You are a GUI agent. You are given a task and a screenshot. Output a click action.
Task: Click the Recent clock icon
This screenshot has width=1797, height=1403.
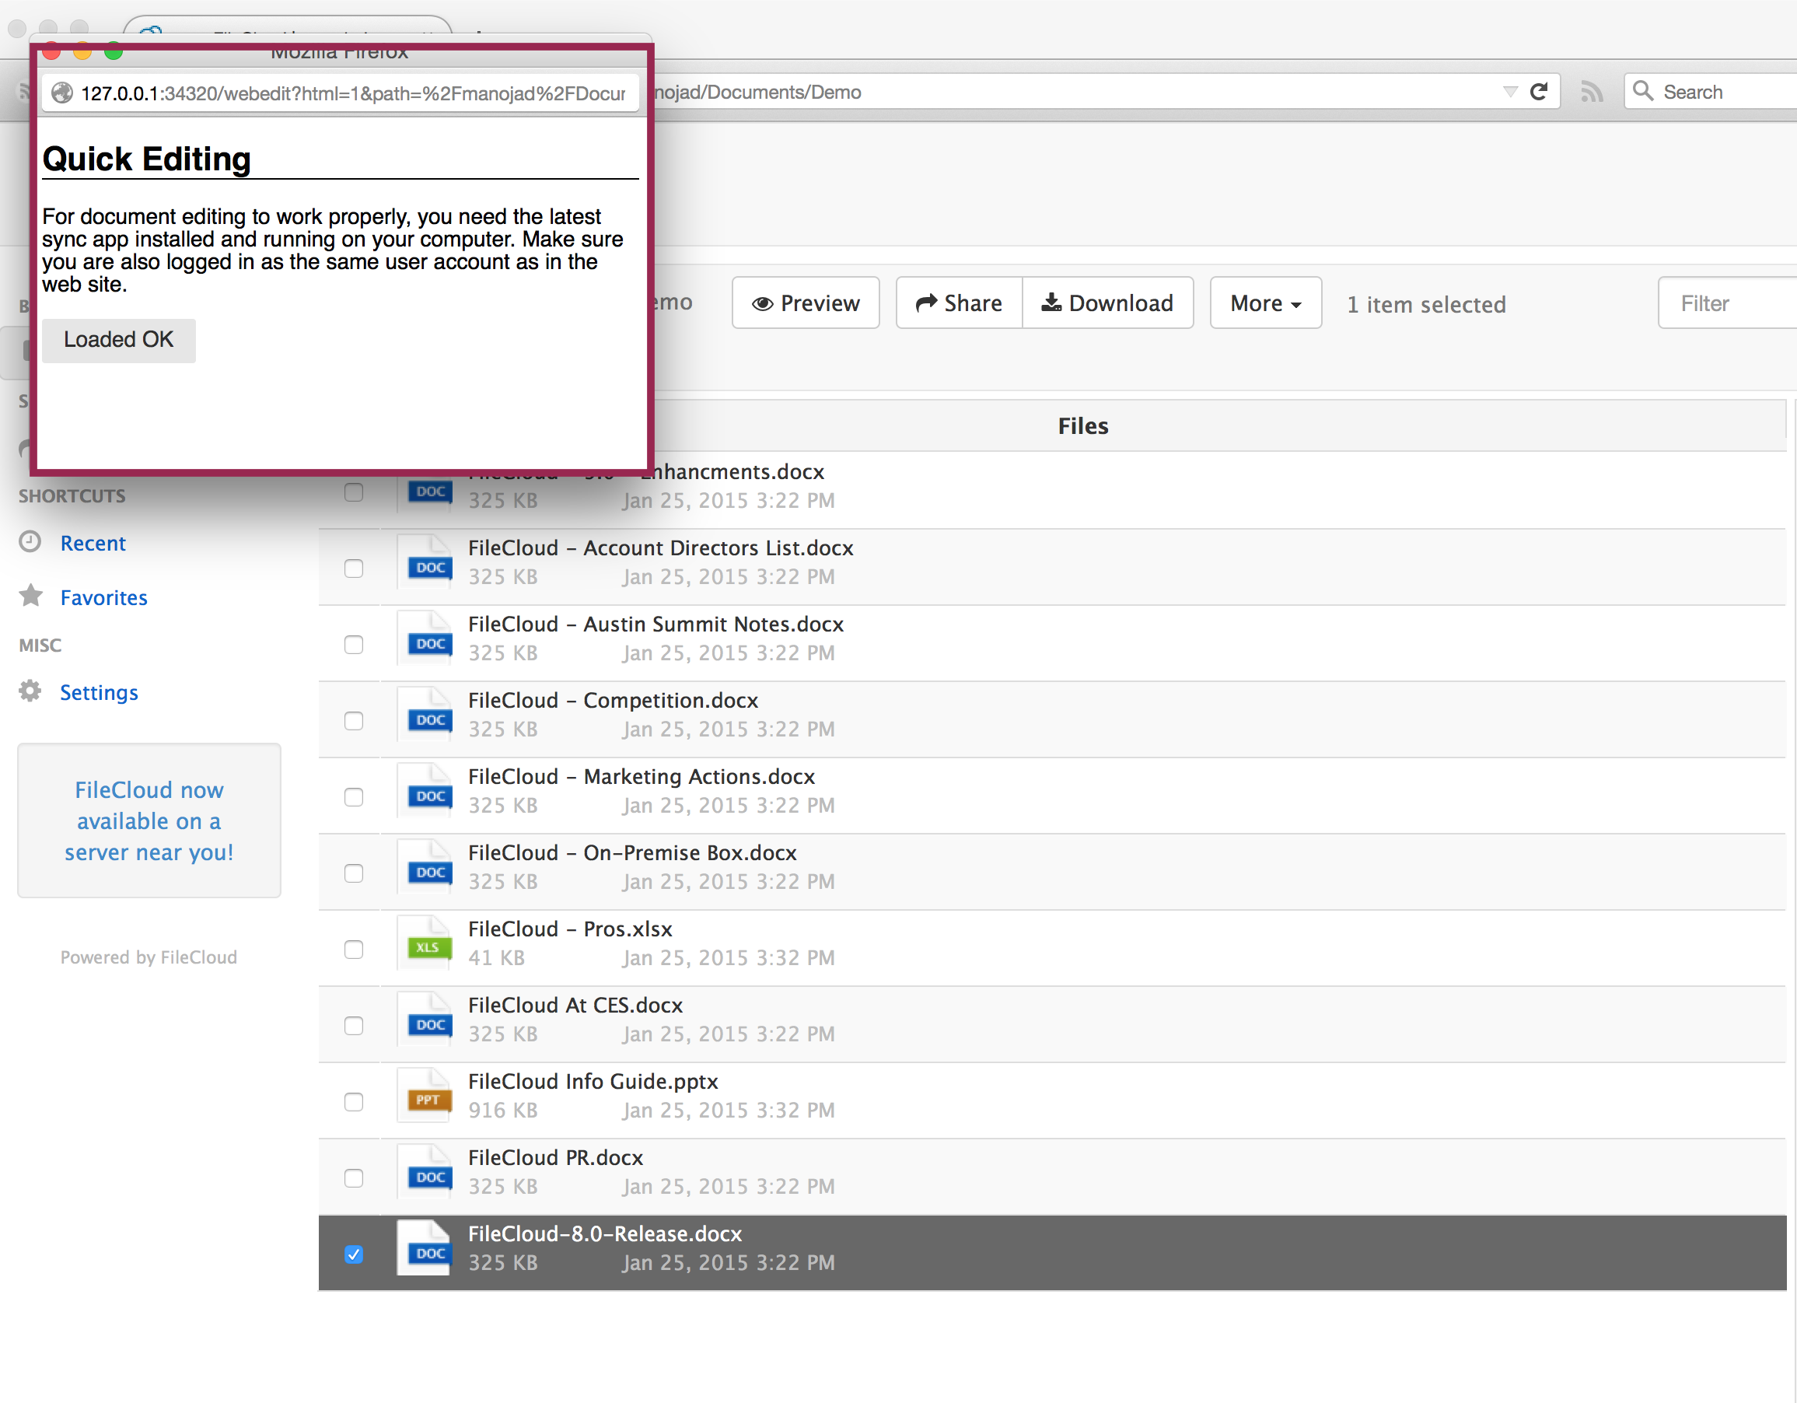click(x=30, y=541)
